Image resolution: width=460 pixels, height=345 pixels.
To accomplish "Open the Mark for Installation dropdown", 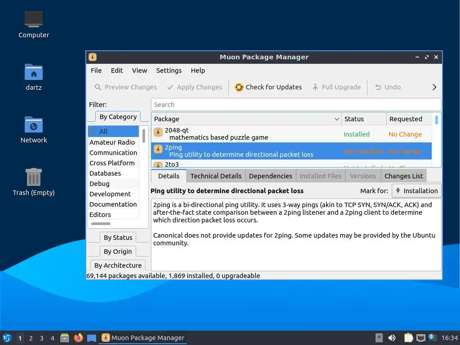I will click(416, 190).
